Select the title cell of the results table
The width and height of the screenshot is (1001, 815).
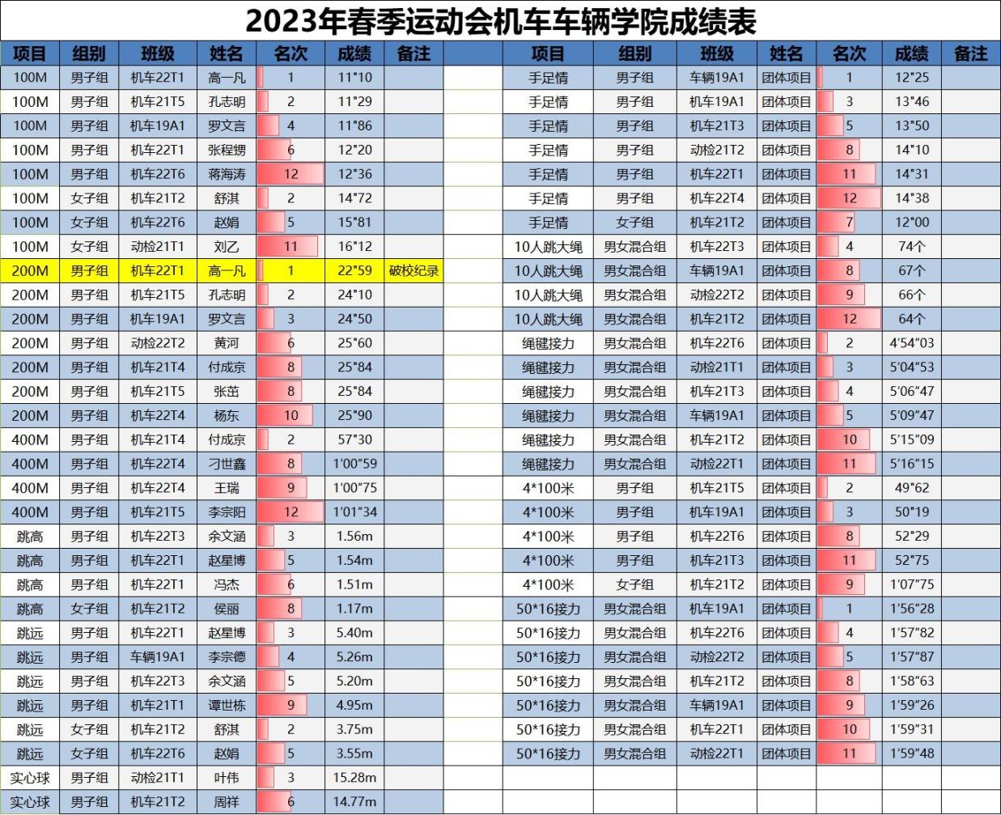(x=500, y=20)
